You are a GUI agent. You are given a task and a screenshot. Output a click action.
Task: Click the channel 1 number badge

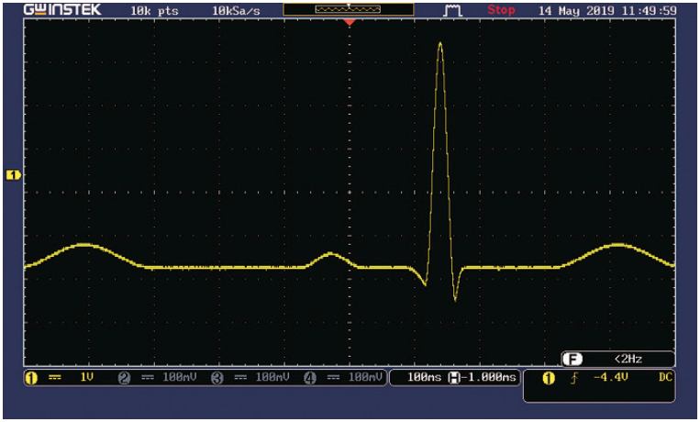31,378
